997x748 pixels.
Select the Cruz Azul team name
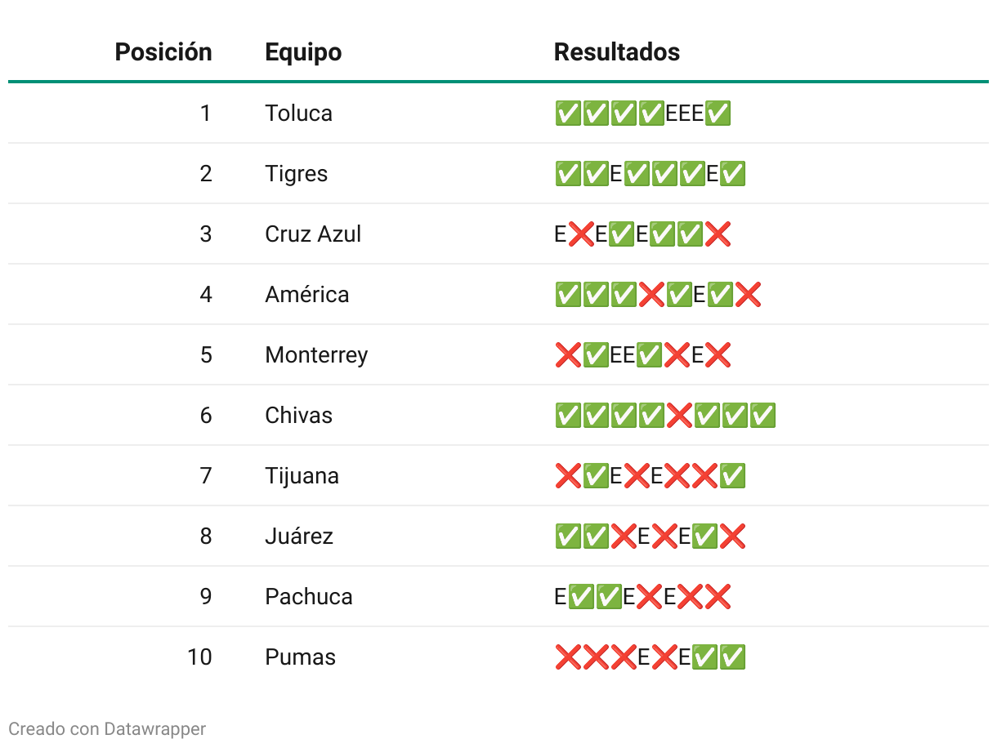[313, 234]
